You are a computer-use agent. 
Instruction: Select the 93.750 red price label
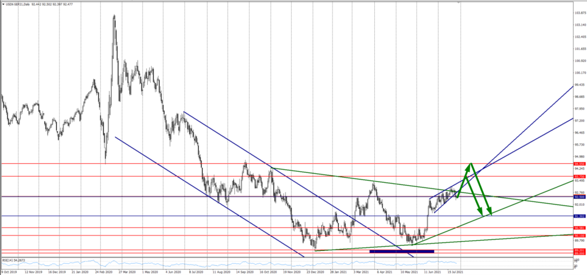[x=580, y=176]
